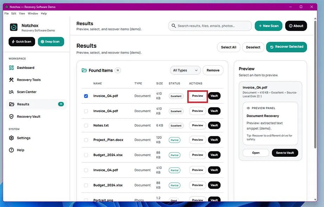Click the folder icon of sidebar Results
Image resolution: width=324 pixels, height=207 pixels.
point(12,104)
